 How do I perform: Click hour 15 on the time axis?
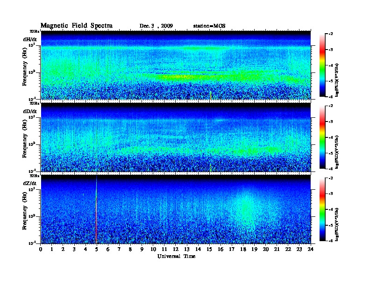pos(209,250)
